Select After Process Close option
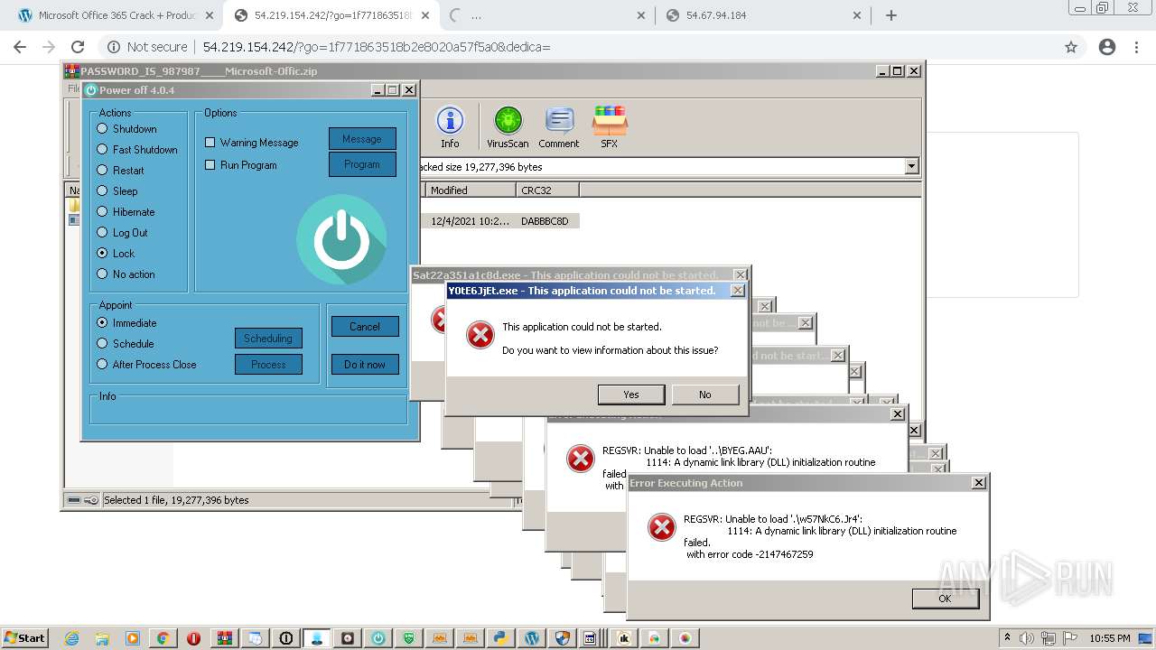The height and width of the screenshot is (650, 1156). (146, 365)
